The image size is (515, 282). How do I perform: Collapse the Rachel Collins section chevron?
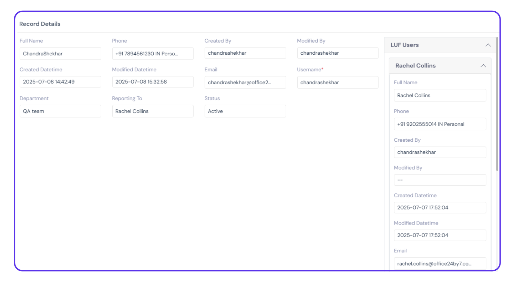coord(483,66)
